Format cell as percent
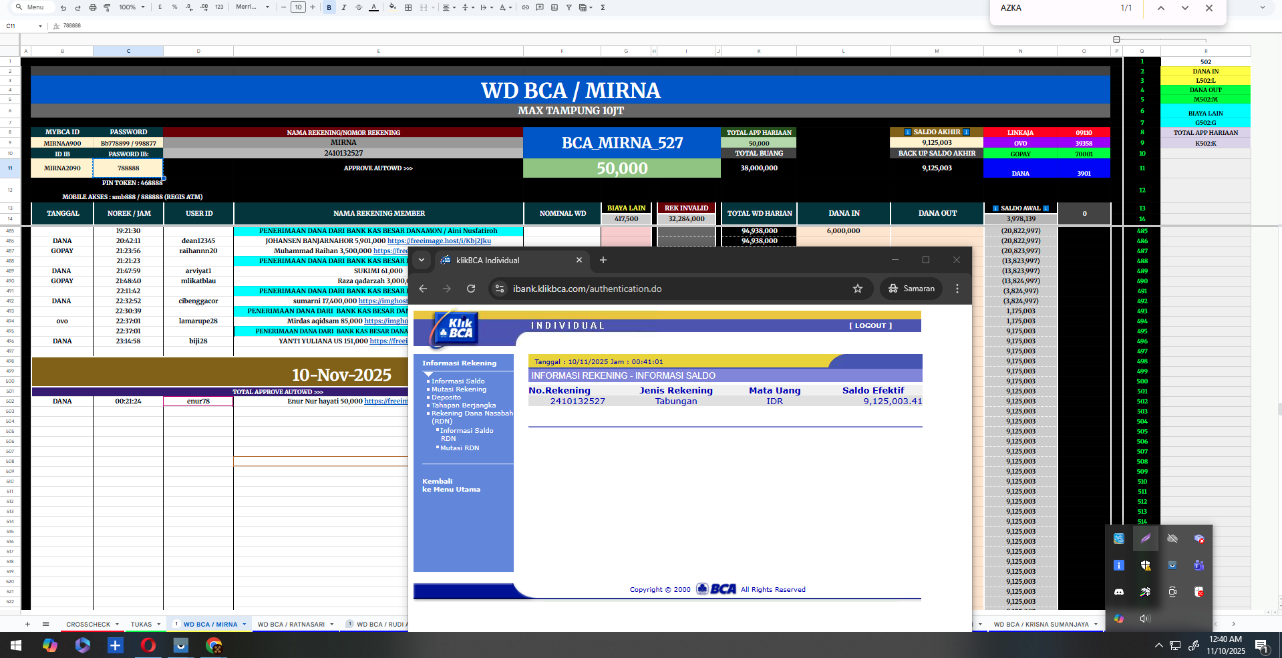 (x=175, y=7)
